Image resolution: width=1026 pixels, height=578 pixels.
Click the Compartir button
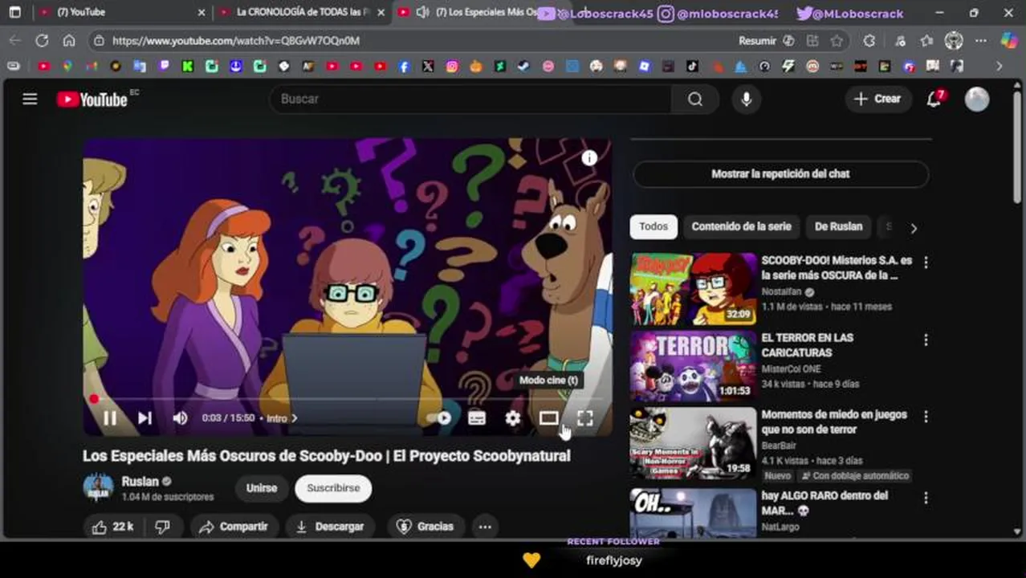(x=233, y=527)
